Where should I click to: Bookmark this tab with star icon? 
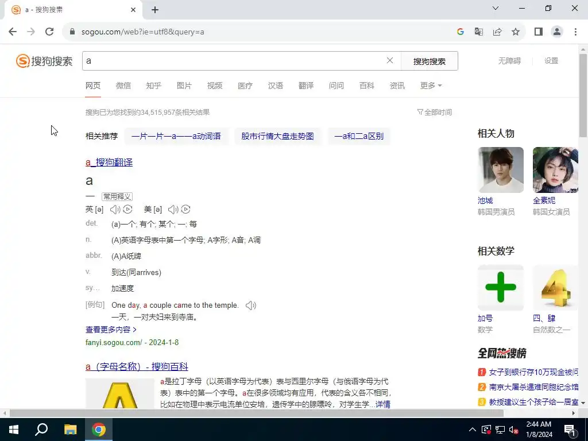pyautogui.click(x=516, y=32)
